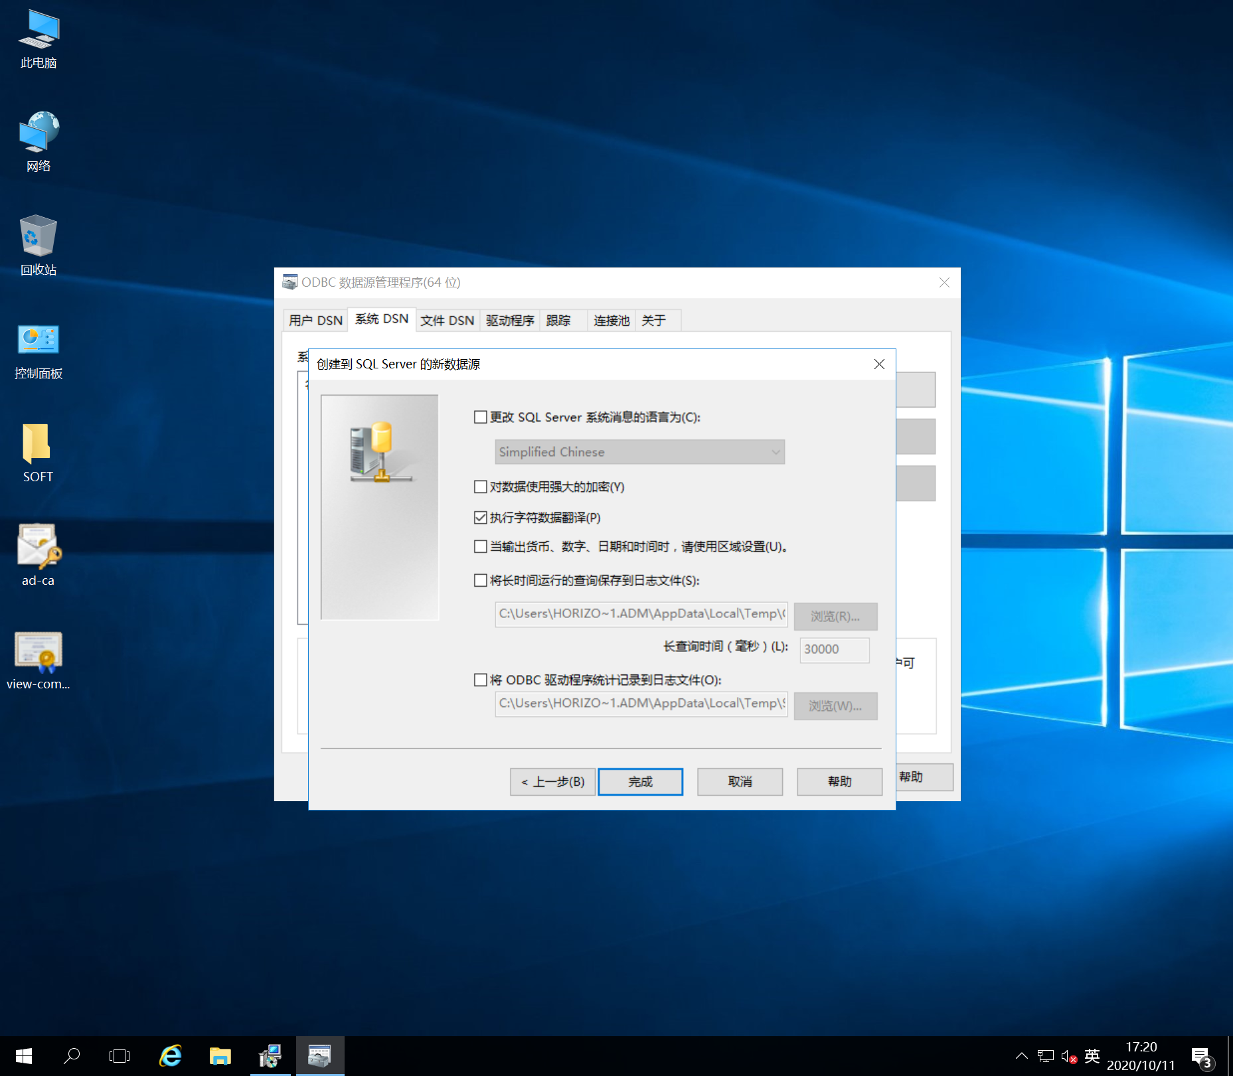Viewport: 1233px width, 1076px height.
Task: Check 更改 SQL Server 系统消息的语言为 option
Action: (481, 418)
